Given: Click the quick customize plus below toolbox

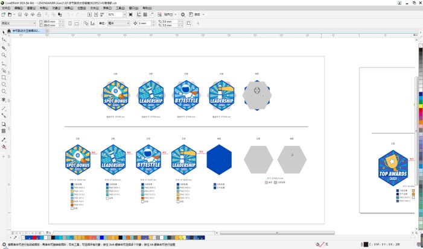Looking at the screenshot, I should tap(4, 157).
